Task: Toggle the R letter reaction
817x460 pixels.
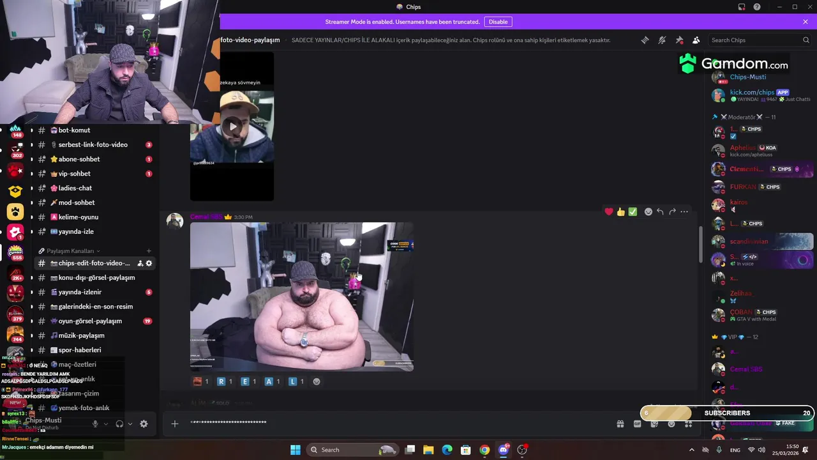Action: click(x=225, y=381)
